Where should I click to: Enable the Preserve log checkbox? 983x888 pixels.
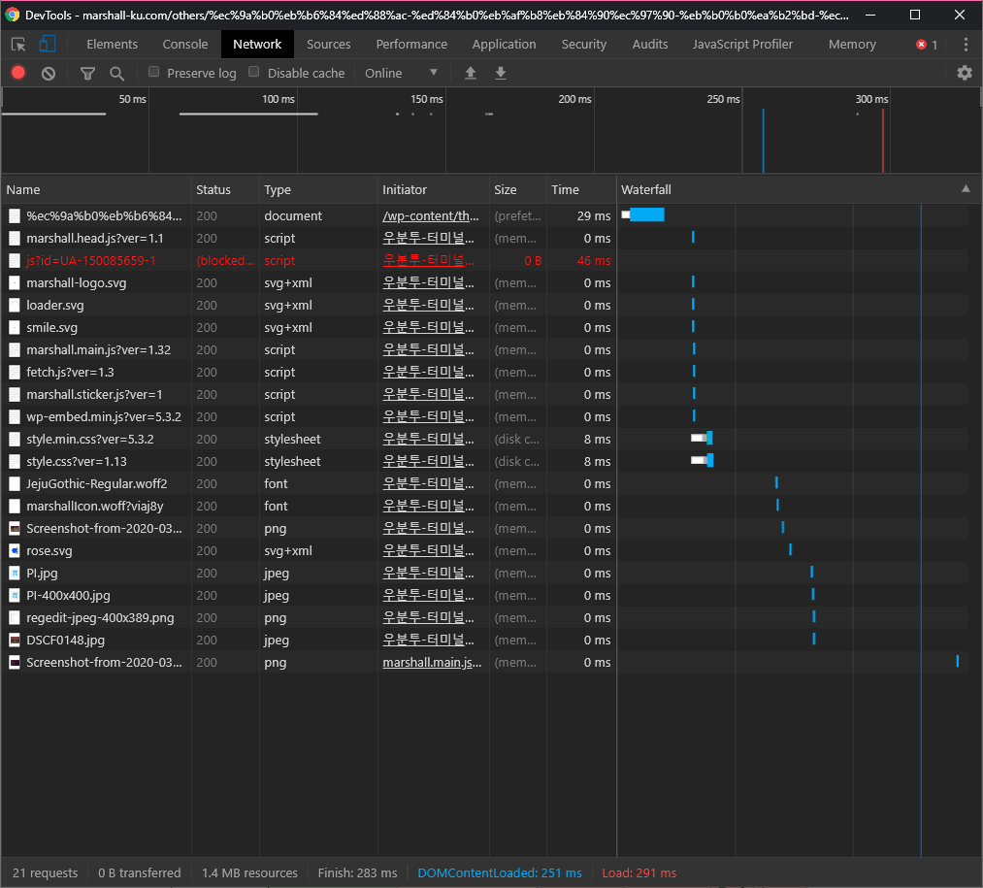[153, 72]
